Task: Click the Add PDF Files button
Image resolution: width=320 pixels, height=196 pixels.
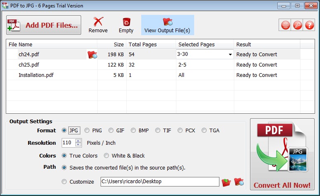Action: tap(43, 25)
